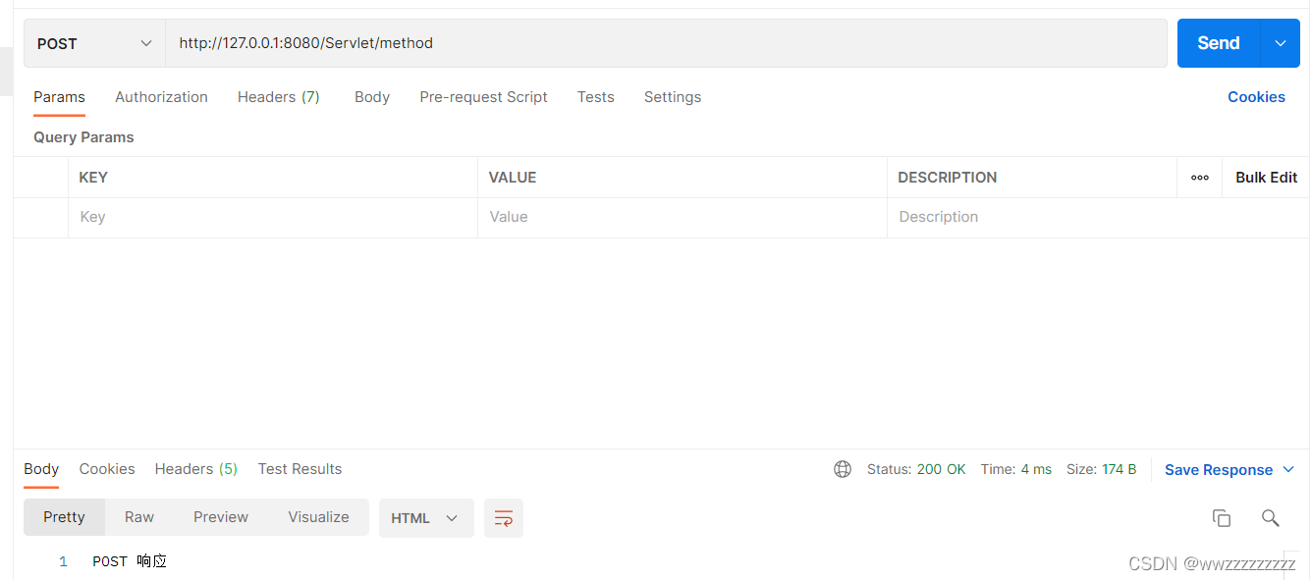Click the VALUE column header
The image size is (1311, 580).
(513, 178)
